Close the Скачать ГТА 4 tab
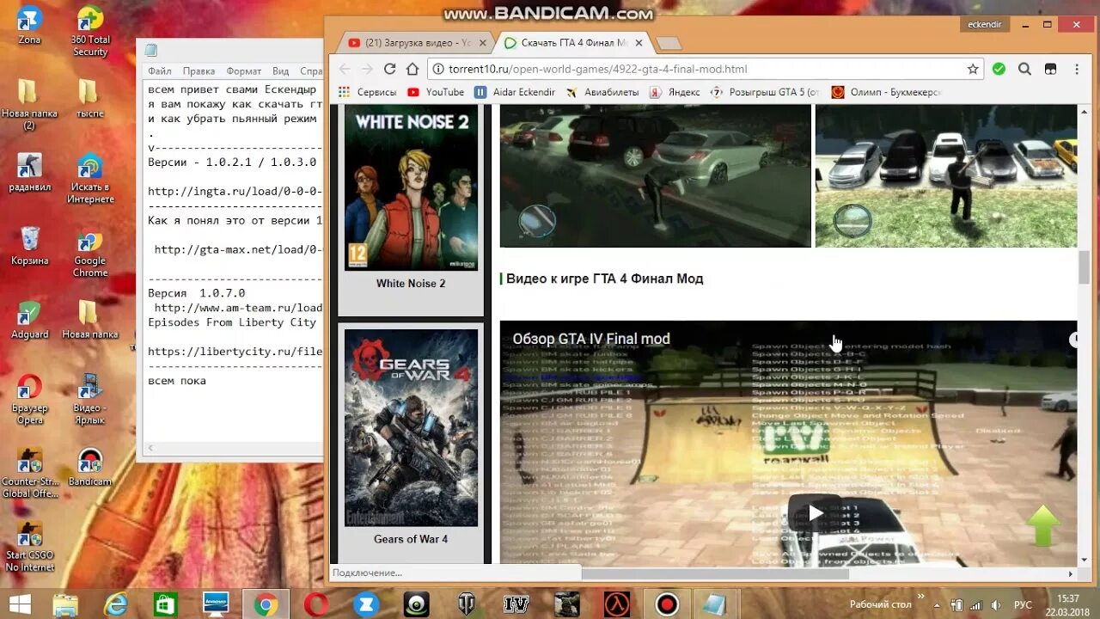 click(639, 42)
